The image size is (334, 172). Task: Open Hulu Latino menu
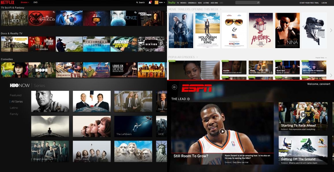coord(206,3)
